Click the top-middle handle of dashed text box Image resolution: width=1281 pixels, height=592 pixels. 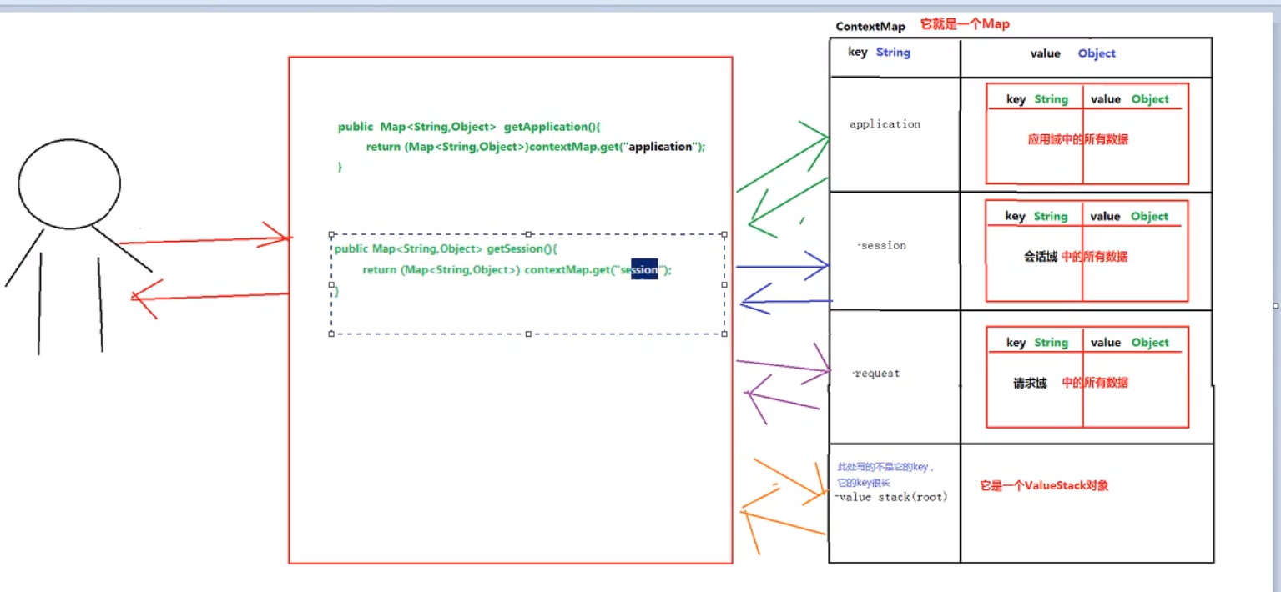(x=527, y=234)
